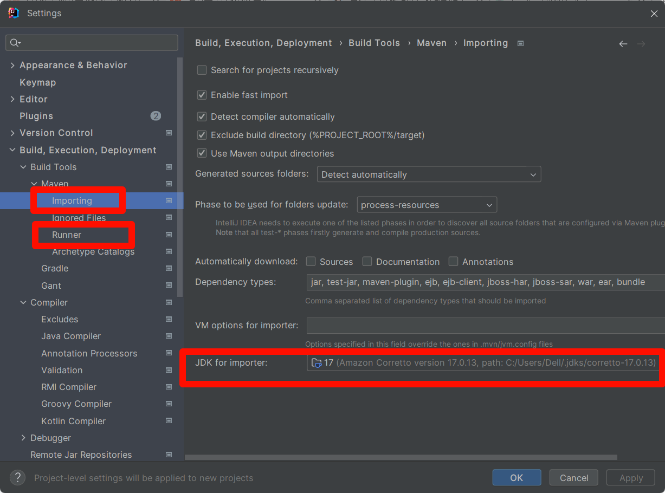
Task: Click the project-level icon on Kotlin Compiler row
Action: 169,421
